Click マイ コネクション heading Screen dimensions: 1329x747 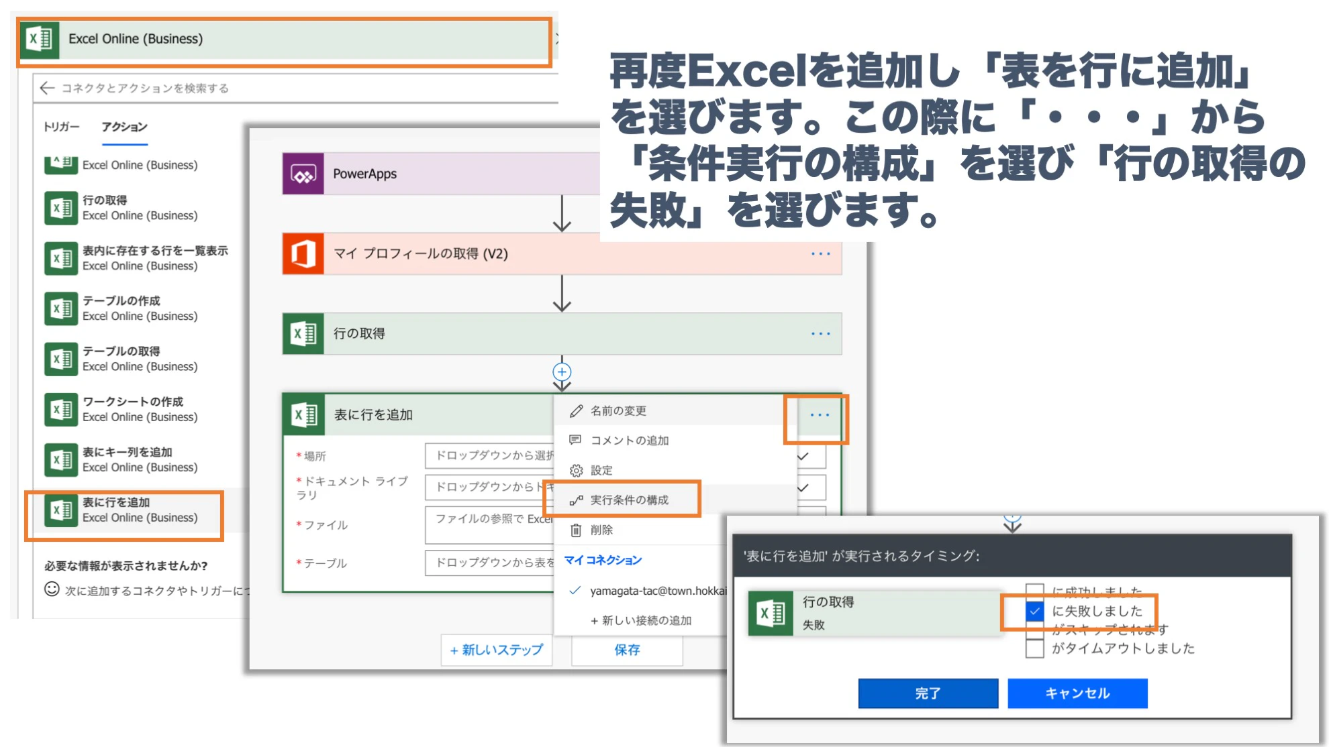(x=603, y=560)
